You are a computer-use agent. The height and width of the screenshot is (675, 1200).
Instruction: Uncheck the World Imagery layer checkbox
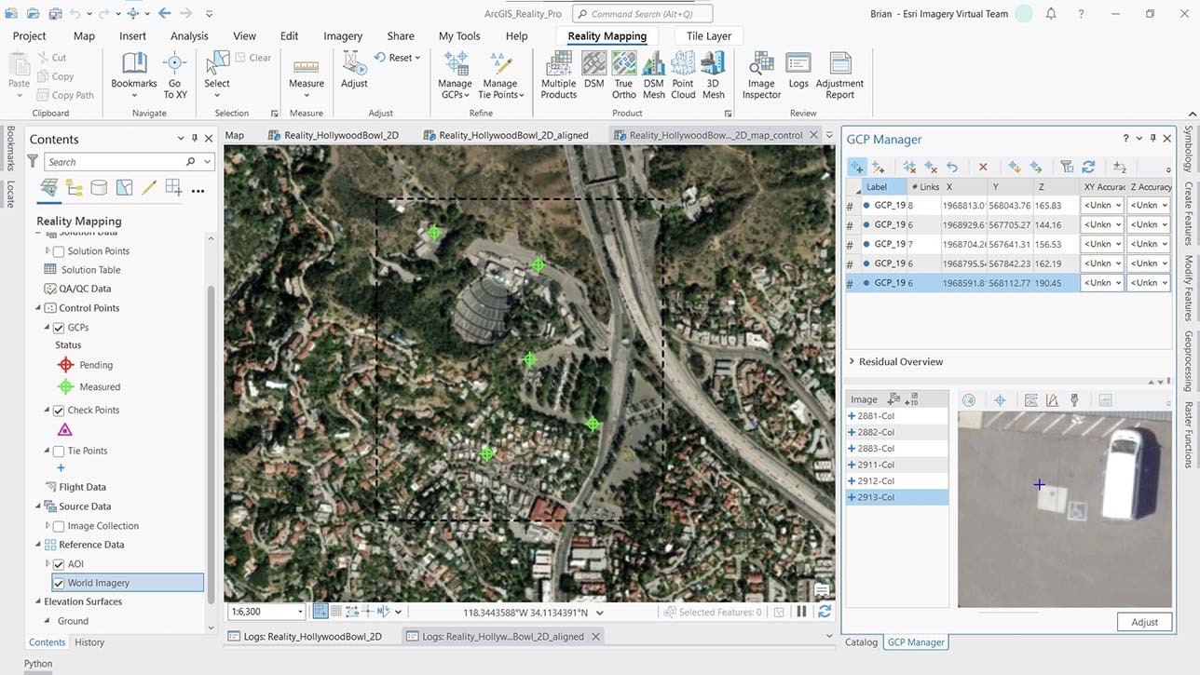tap(59, 583)
